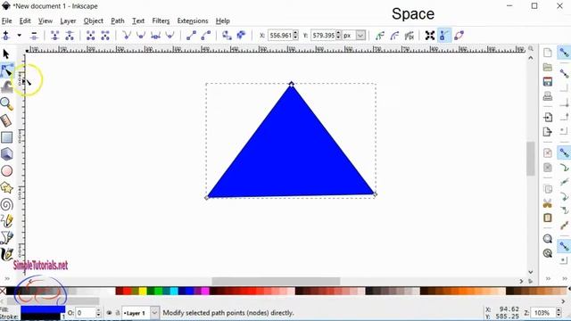The image size is (571, 321).
Task: Click Zoom to fit selection icon
Action: coord(547,239)
